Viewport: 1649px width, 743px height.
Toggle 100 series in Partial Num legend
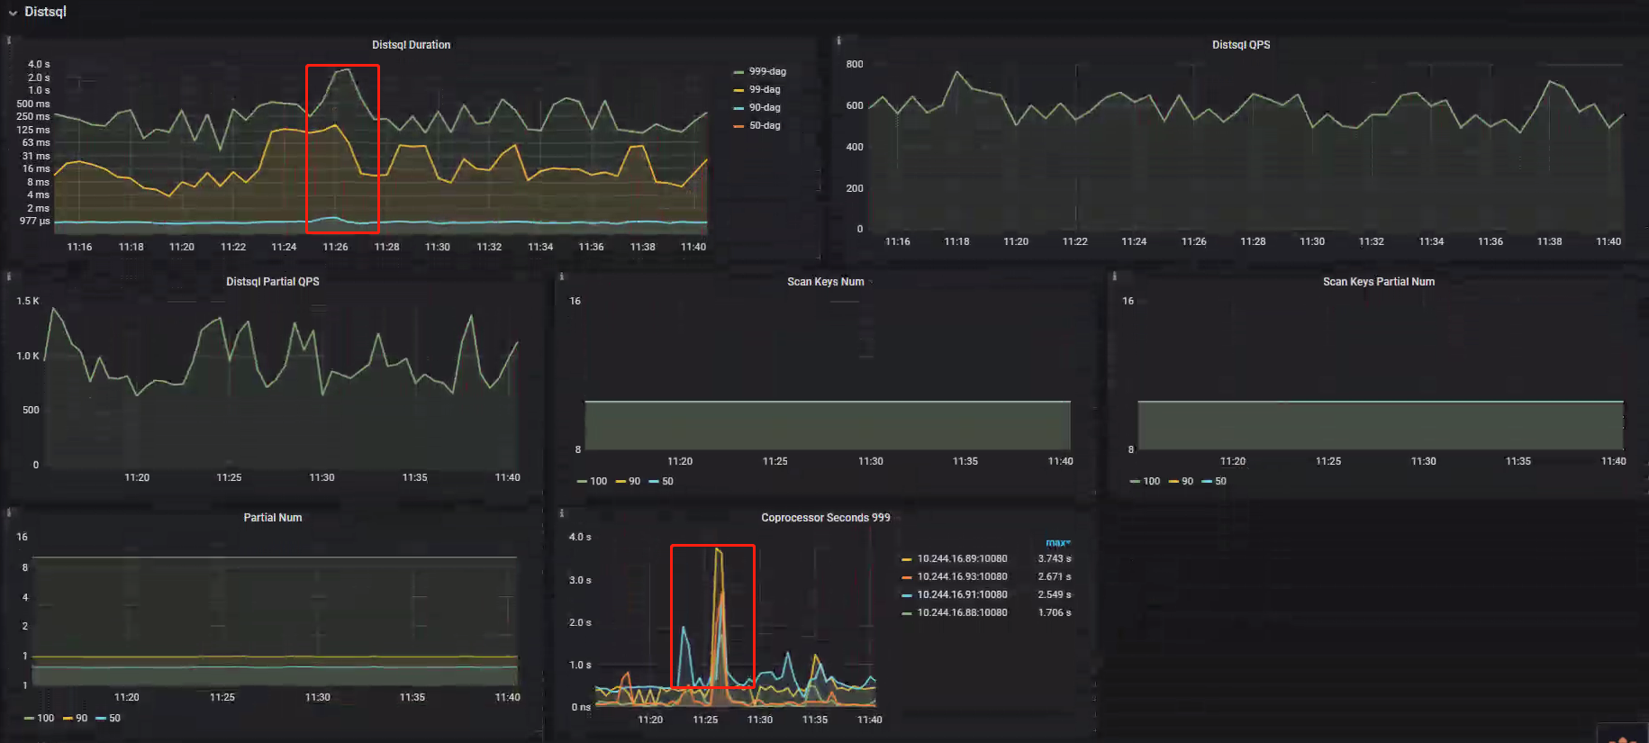pos(45,718)
